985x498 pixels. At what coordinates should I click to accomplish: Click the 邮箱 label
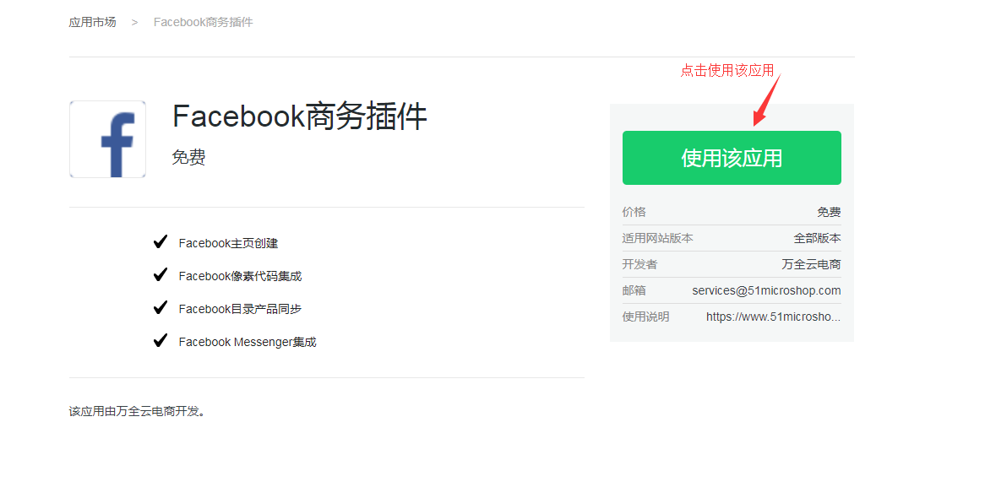[x=634, y=290]
